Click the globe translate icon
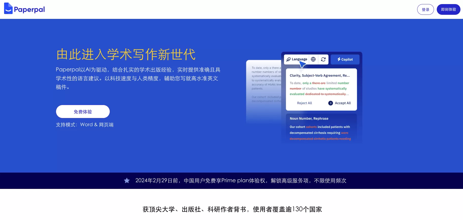 pos(313,59)
